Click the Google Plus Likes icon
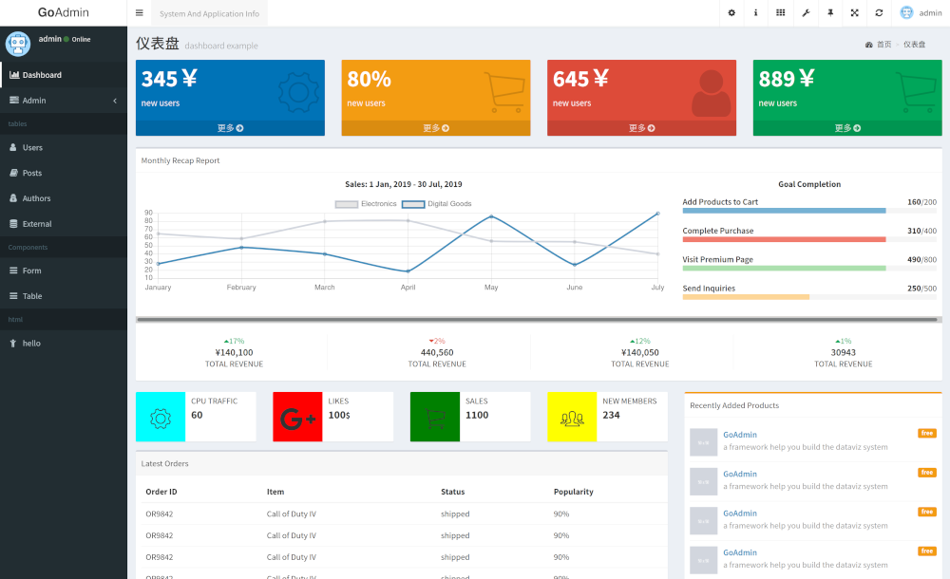This screenshot has height=579, width=950. coord(298,417)
